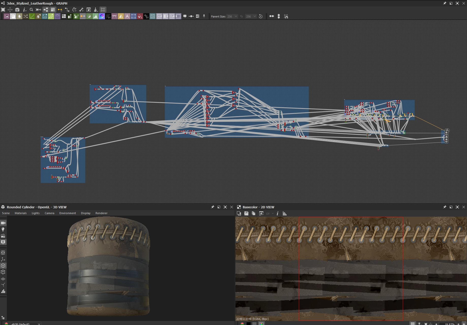This screenshot has height=325, width=467.
Task: Click the histogram icon in 2D view toolbar
Action: pyautogui.click(x=285, y=214)
